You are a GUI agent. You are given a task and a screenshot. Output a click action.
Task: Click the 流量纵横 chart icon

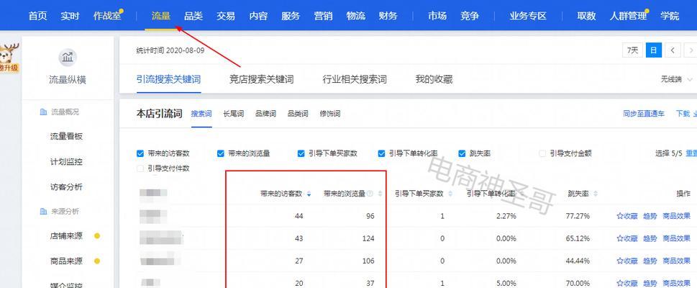click(68, 58)
